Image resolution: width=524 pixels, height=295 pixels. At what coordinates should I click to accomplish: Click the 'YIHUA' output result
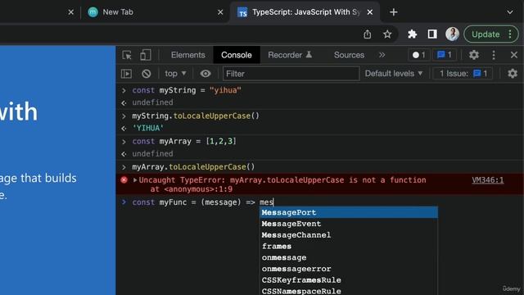(148, 128)
